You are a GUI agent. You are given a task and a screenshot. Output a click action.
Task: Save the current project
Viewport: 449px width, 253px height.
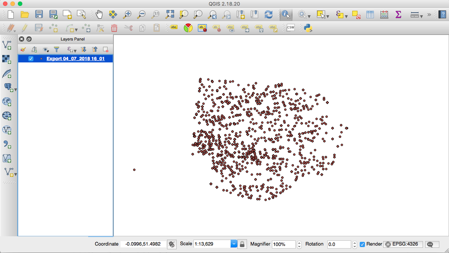(x=39, y=14)
